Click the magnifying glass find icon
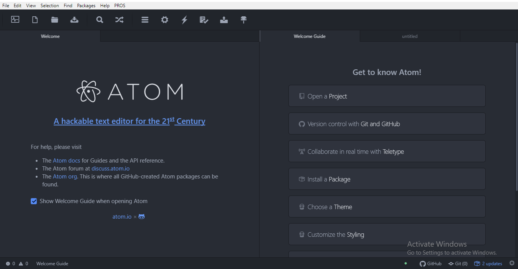518x269 pixels. pos(100,20)
